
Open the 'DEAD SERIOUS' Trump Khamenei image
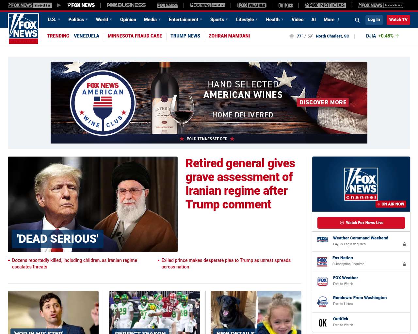click(93, 204)
